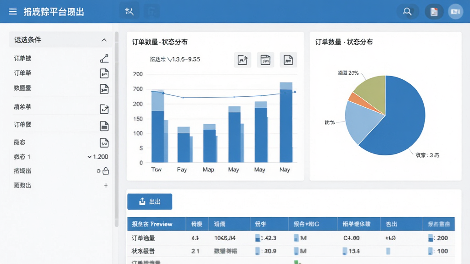The width and height of the screenshot is (470, 264).
Task: Click the "Tow" axis label
Action: pyautogui.click(x=157, y=170)
